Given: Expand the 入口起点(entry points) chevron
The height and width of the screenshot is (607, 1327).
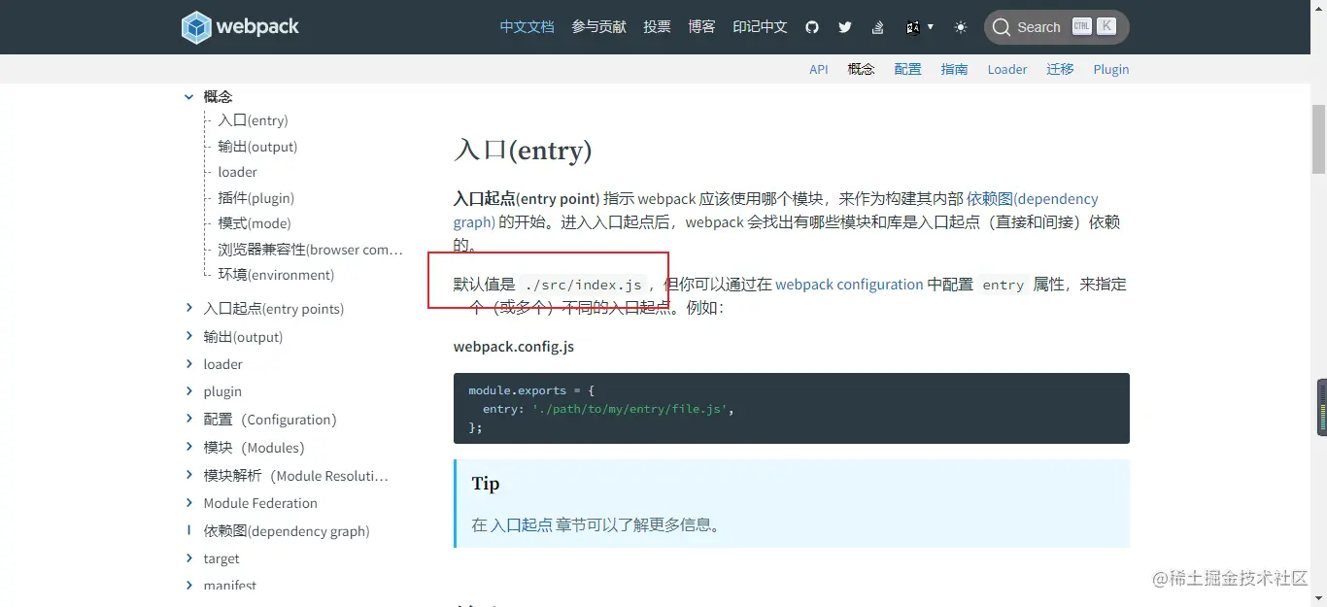Looking at the screenshot, I should point(188,308).
